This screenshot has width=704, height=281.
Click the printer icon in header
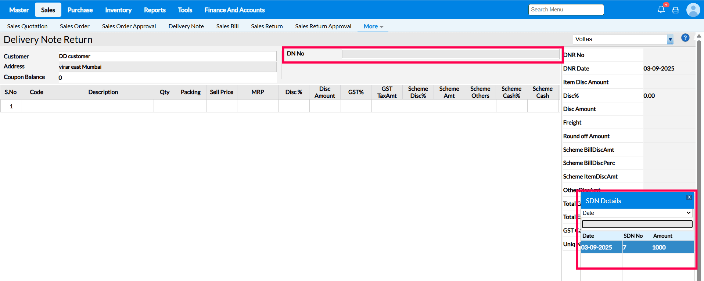[x=675, y=10]
